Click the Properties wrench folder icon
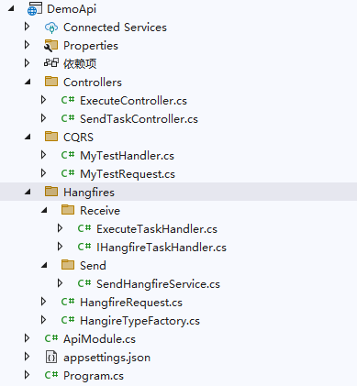357x386 pixels. (50, 46)
